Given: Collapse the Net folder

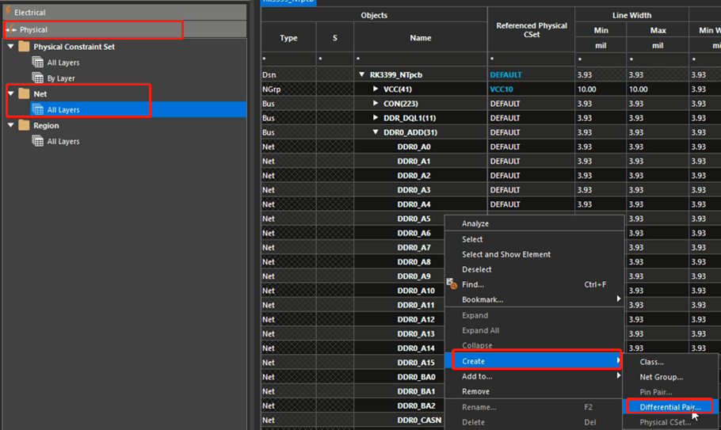Looking at the screenshot, I should (x=11, y=93).
